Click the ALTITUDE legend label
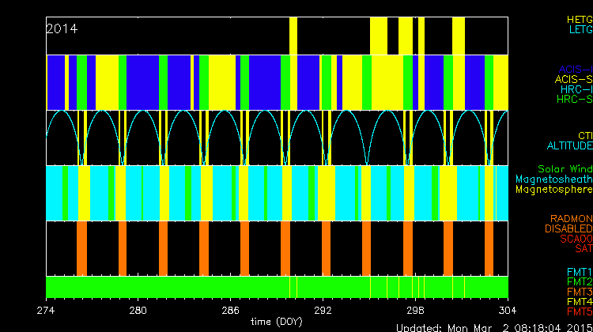Screen dimensions: 593x332 [569, 146]
